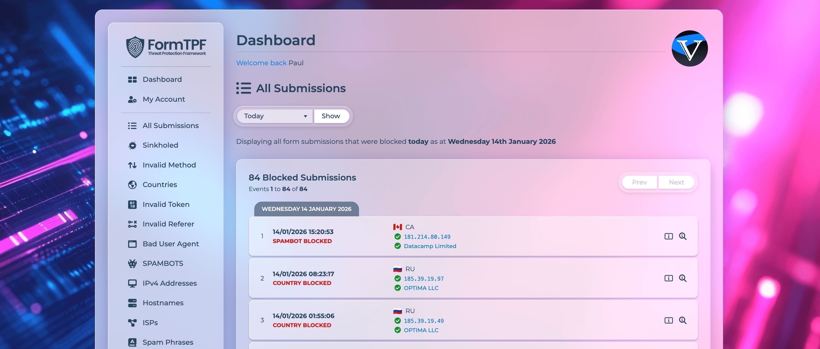Click the Show button
Image resolution: width=820 pixels, height=349 pixels.
(x=331, y=116)
